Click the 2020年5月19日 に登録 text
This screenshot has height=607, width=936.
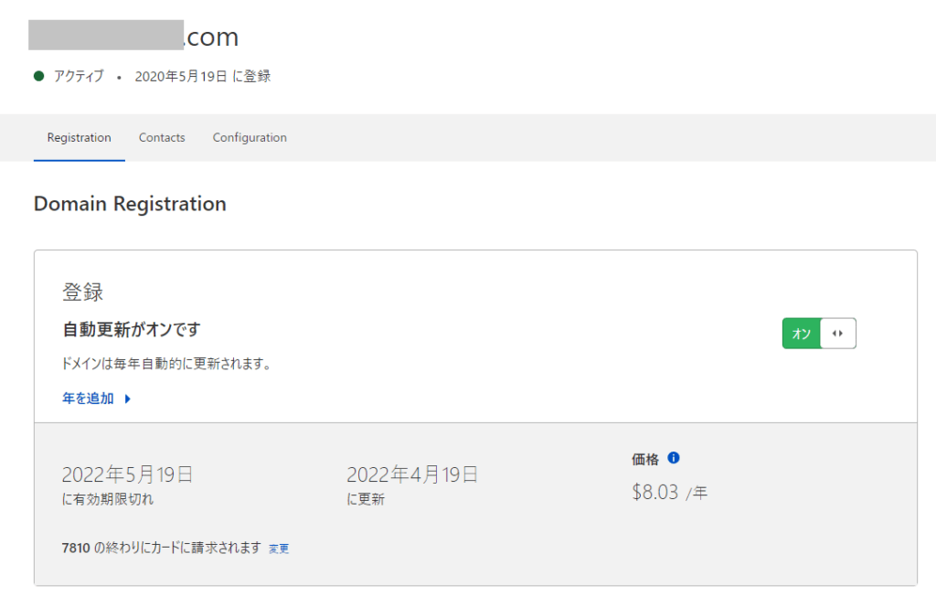click(202, 77)
